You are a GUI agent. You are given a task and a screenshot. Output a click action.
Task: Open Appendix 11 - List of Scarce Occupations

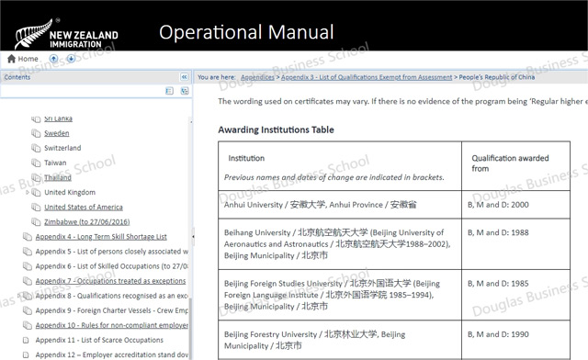pyautogui.click(x=99, y=340)
